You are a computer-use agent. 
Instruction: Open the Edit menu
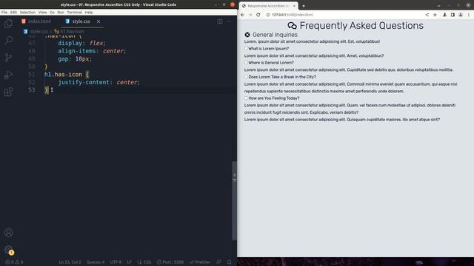13,13
